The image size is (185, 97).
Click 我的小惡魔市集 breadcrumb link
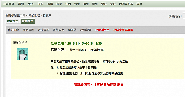pos(15,15)
